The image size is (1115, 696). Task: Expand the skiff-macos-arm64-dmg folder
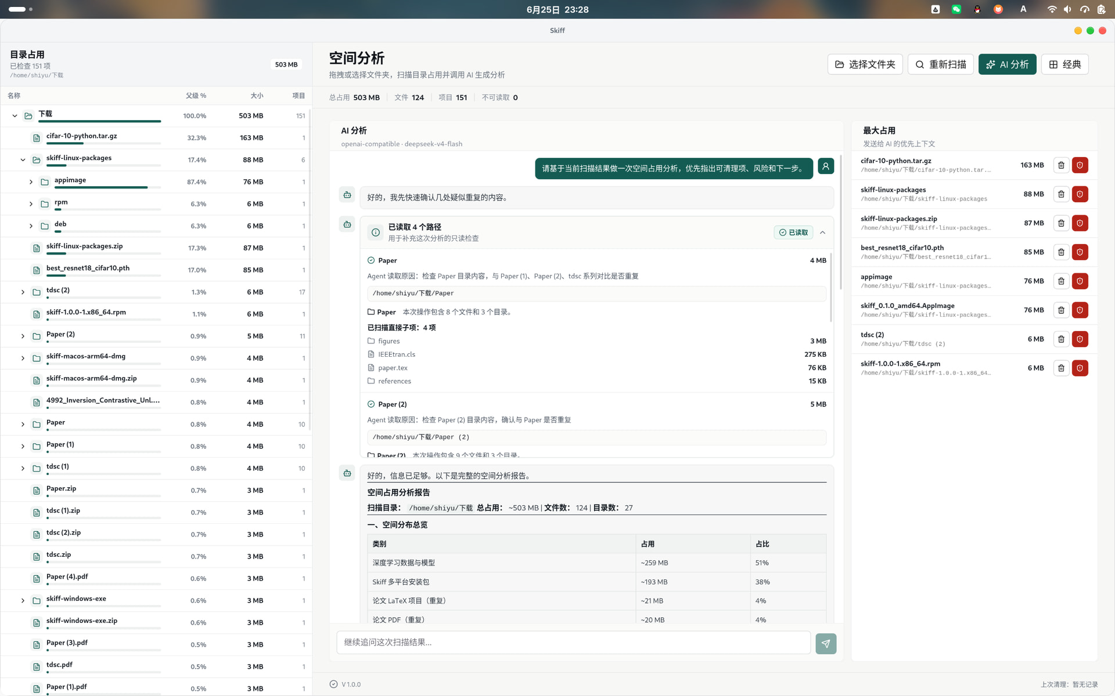click(23, 358)
